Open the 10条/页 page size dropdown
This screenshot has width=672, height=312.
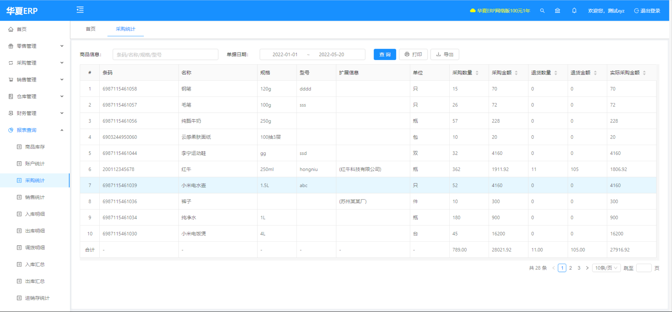tap(606, 268)
